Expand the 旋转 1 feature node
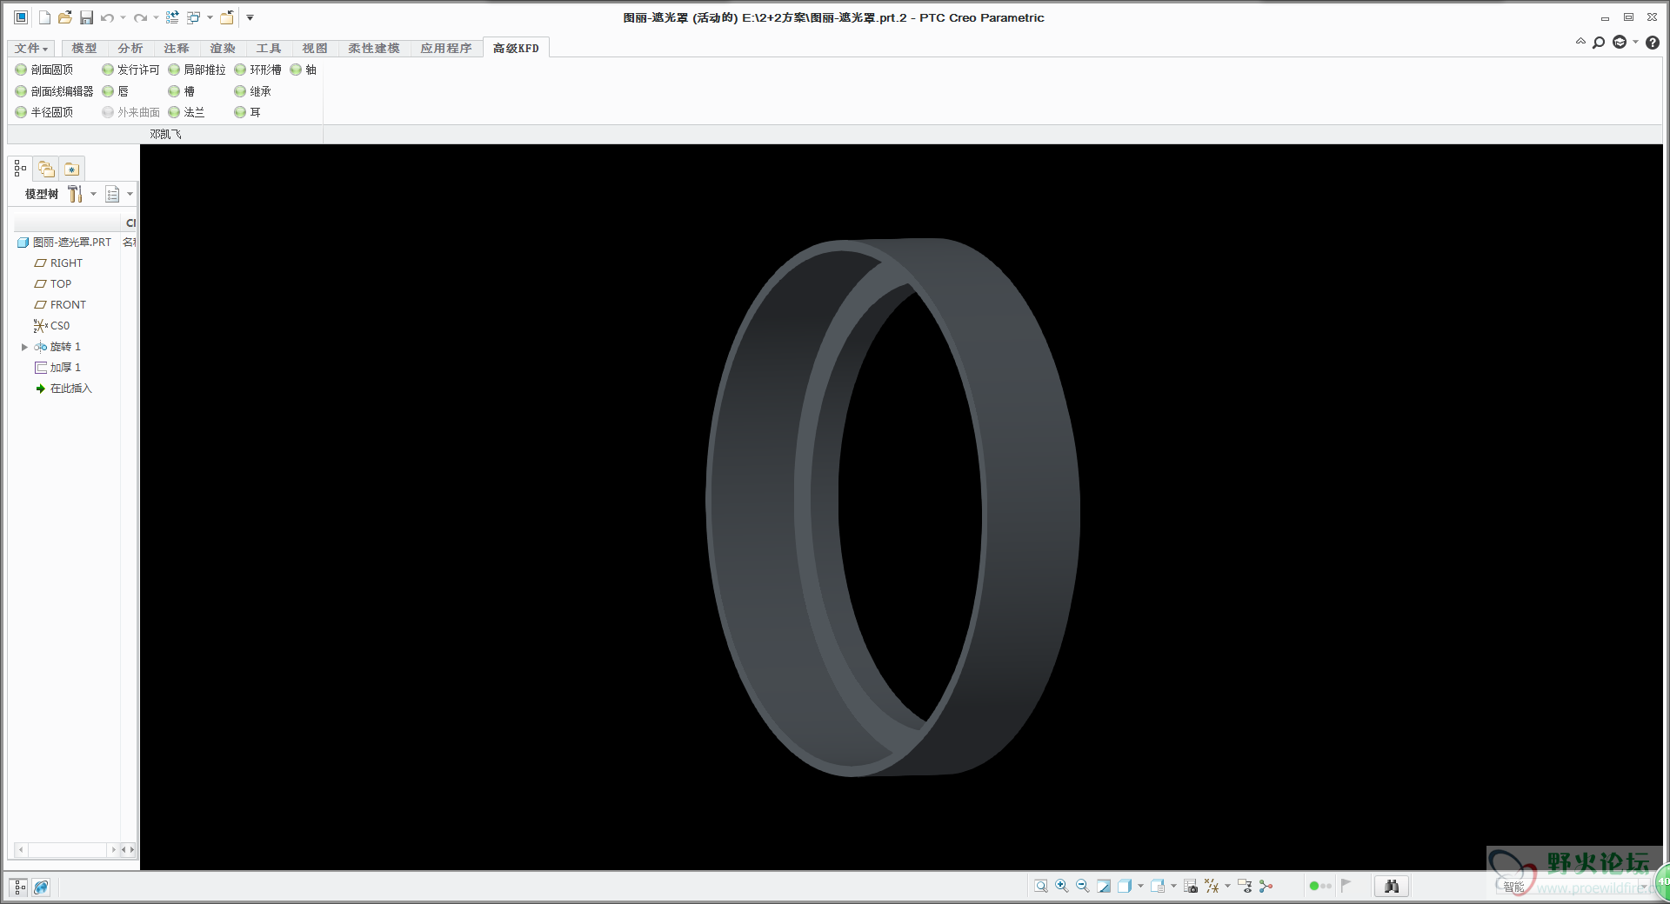 tap(24, 347)
